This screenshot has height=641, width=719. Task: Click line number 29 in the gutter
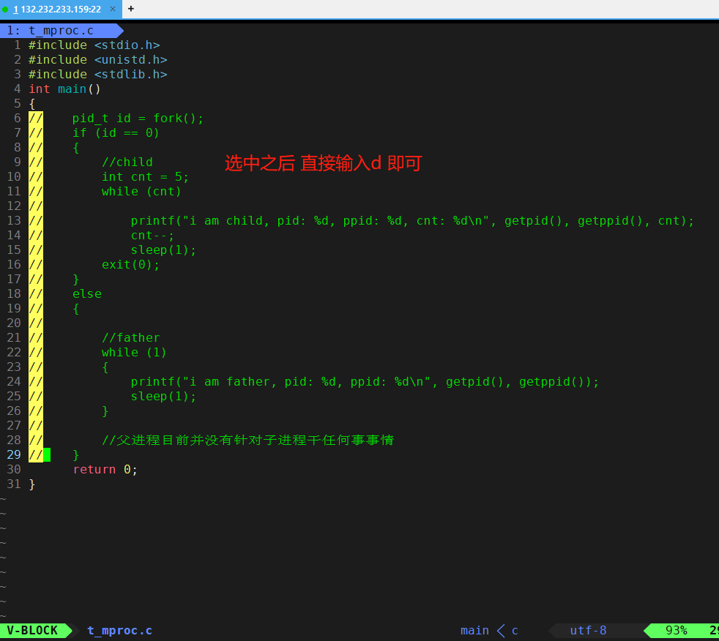tap(14, 454)
